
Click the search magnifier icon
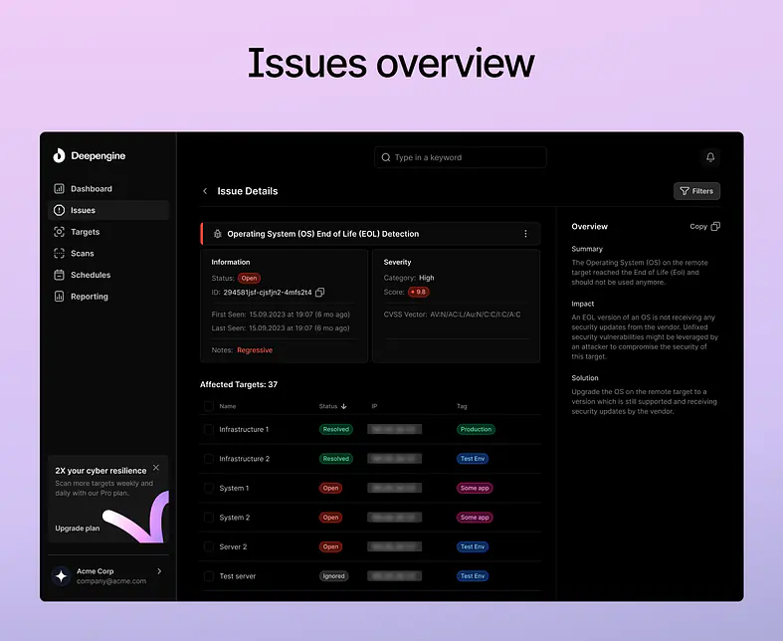coord(385,157)
